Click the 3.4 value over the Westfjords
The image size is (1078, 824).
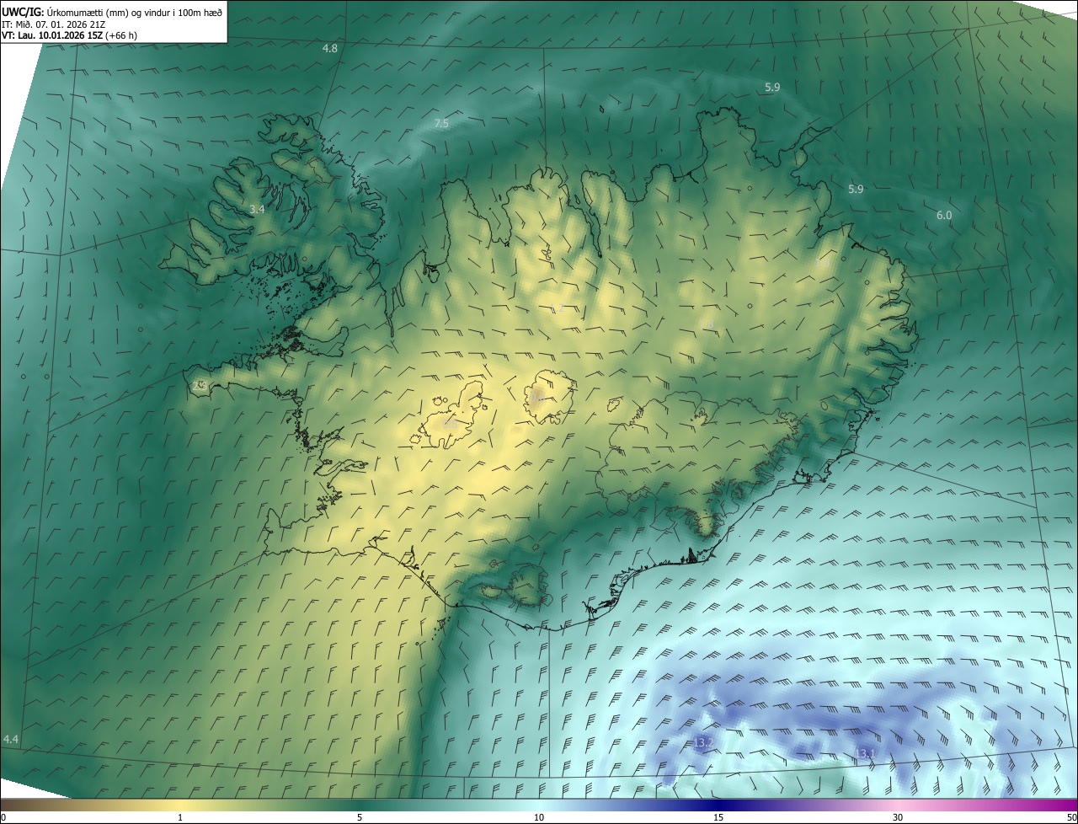coord(257,208)
